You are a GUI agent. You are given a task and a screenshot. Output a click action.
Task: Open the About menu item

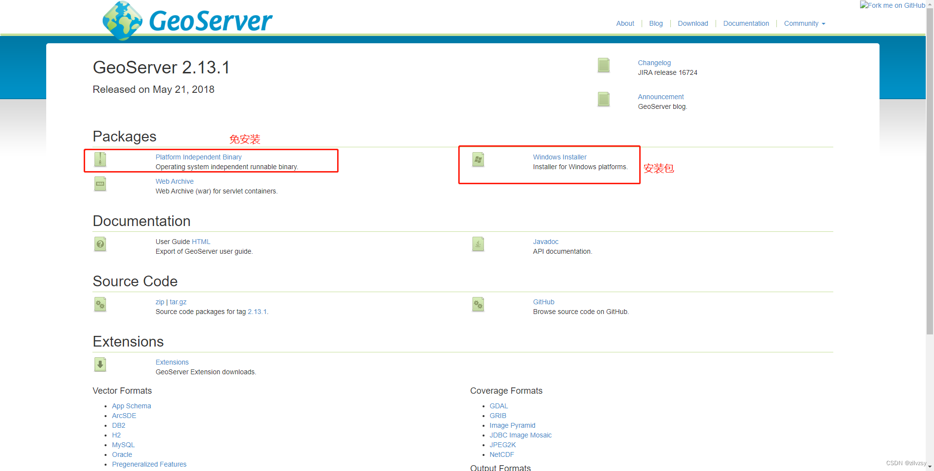point(625,23)
